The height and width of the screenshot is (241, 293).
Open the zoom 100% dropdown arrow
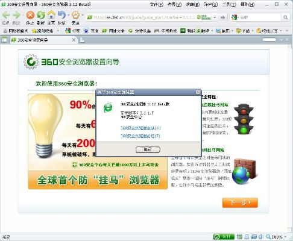click(x=286, y=237)
